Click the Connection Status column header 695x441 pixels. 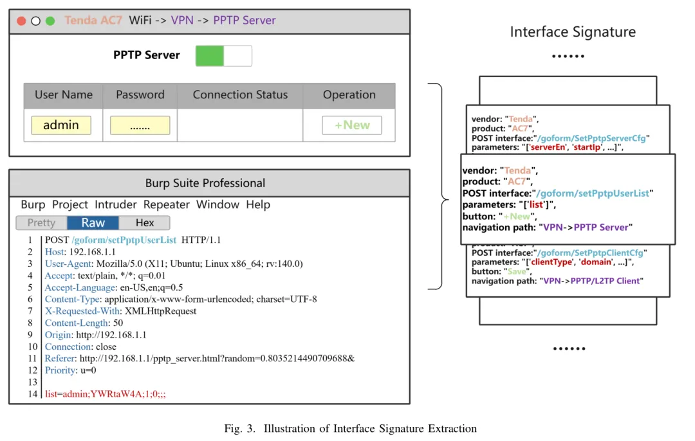240,95
